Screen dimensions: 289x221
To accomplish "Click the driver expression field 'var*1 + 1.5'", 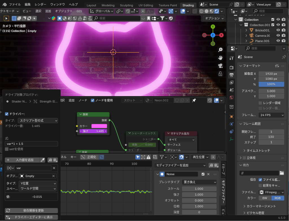I will [x=31, y=144].
